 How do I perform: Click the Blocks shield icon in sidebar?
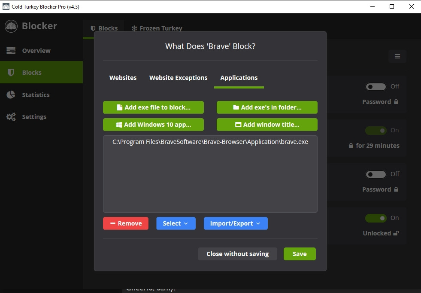tap(11, 73)
